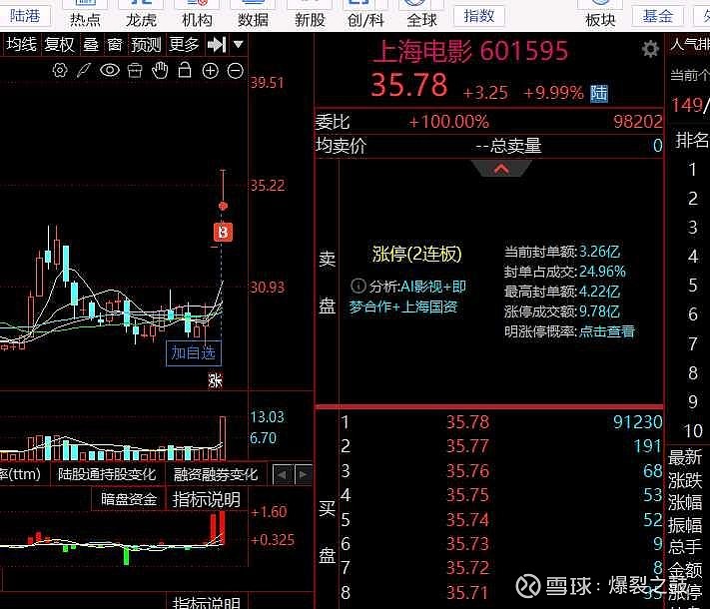710x609 pixels.
Task: Select the hand pan tool
Action: tap(160, 71)
